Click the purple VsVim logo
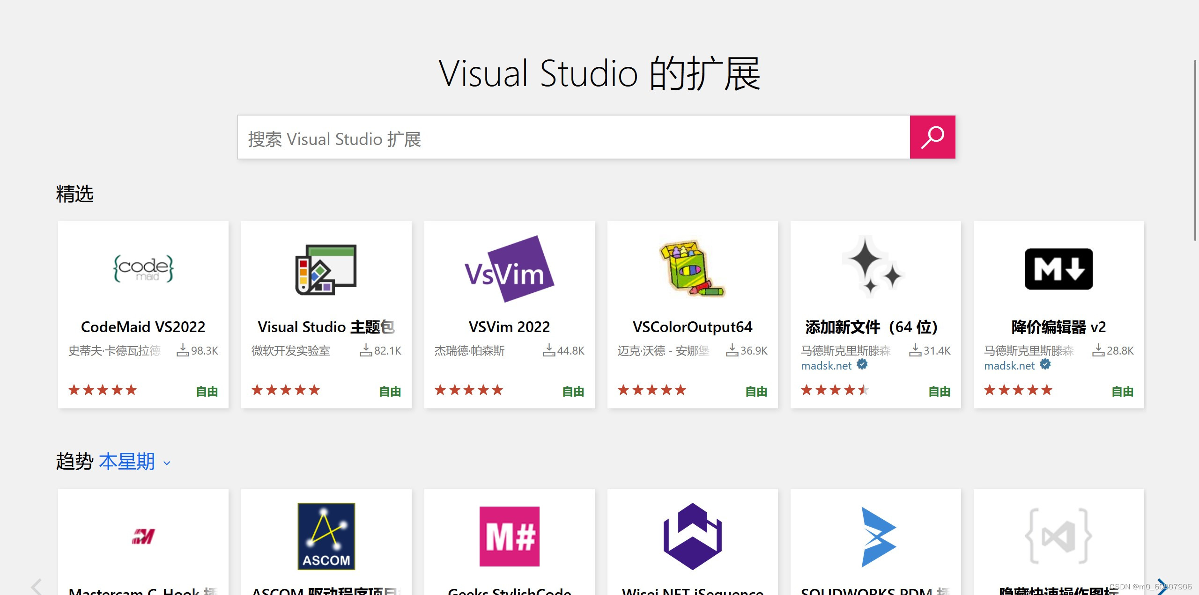 coord(509,269)
